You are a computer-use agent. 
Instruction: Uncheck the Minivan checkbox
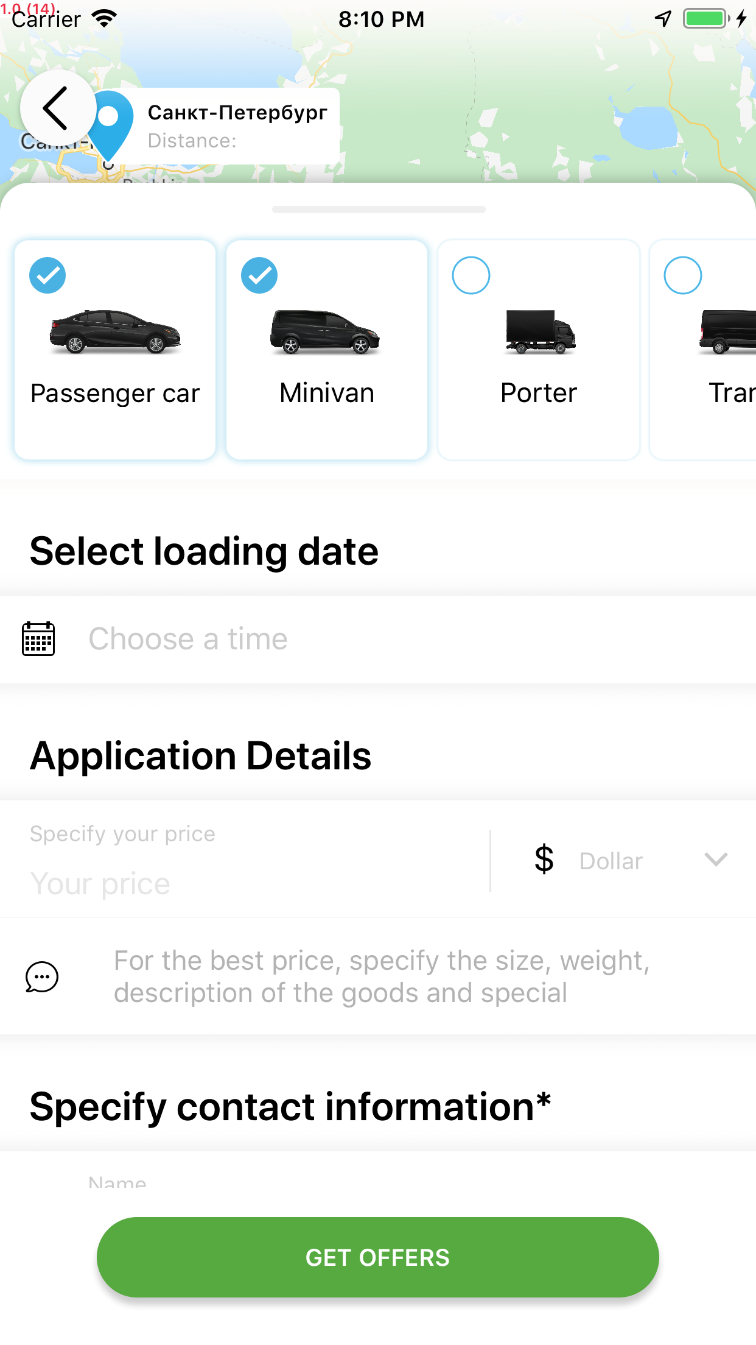click(x=259, y=275)
